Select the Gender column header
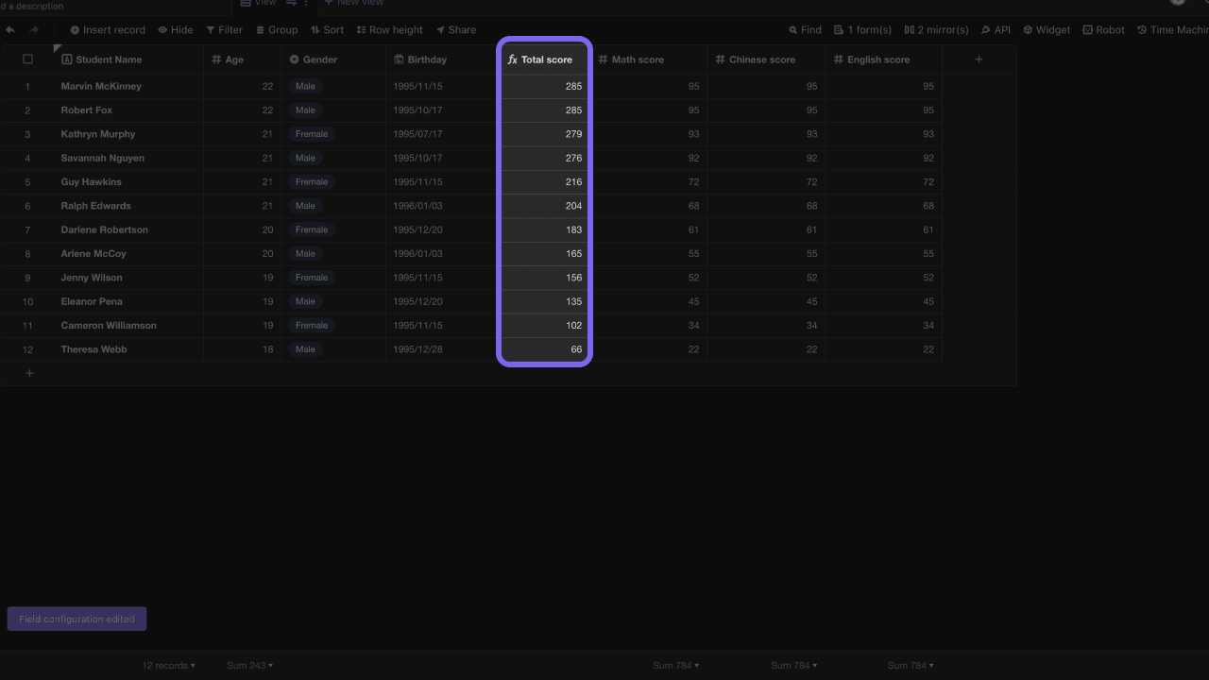The image size is (1209, 680). coord(333,59)
